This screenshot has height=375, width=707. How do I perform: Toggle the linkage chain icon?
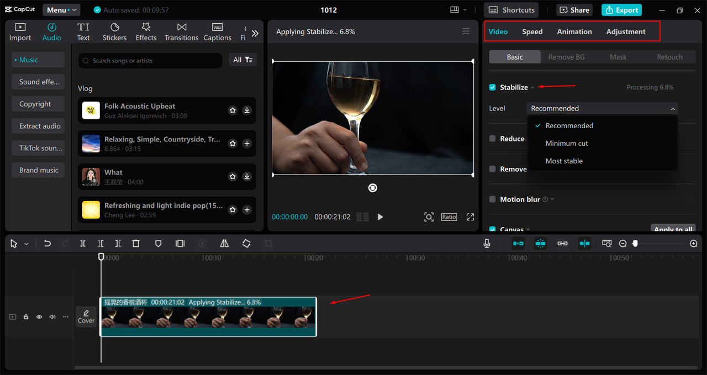pyautogui.click(x=562, y=244)
